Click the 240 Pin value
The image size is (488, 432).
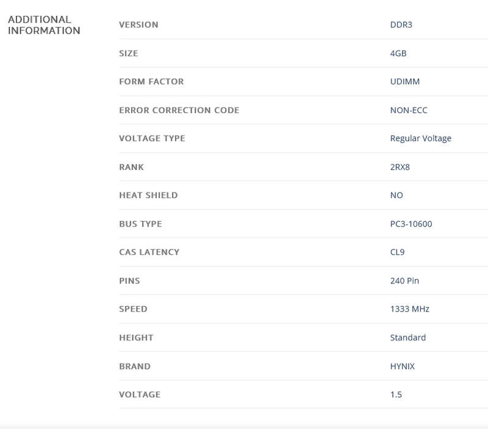point(404,281)
